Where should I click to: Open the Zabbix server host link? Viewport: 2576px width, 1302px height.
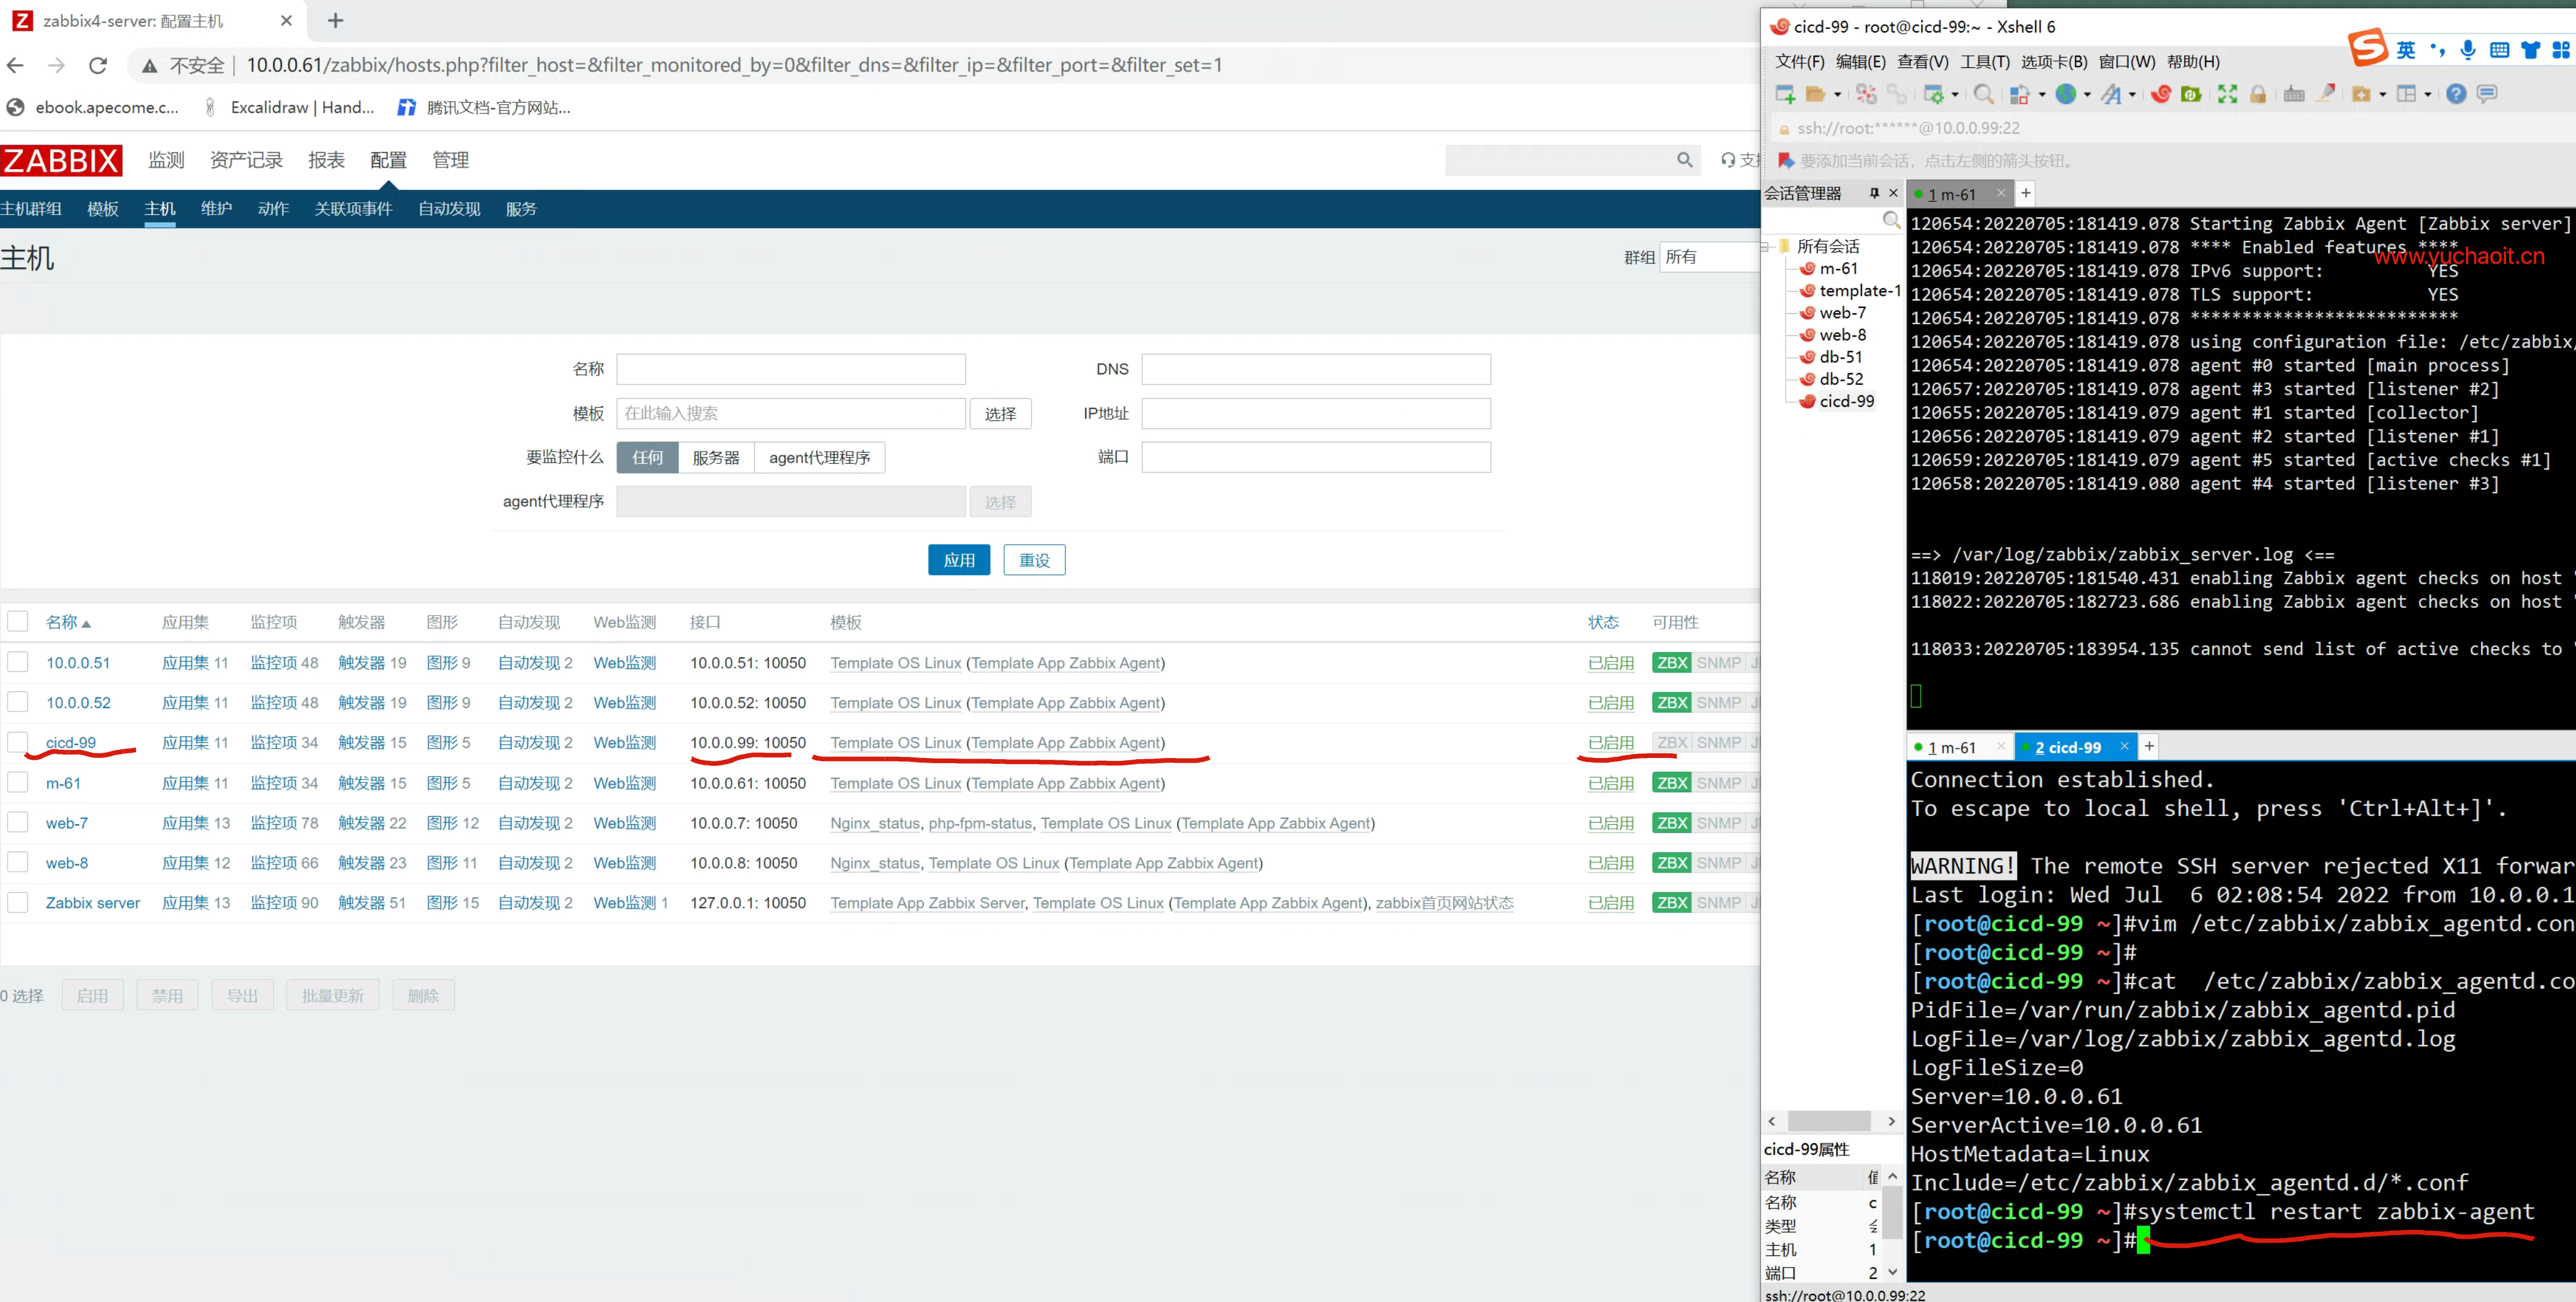point(93,902)
